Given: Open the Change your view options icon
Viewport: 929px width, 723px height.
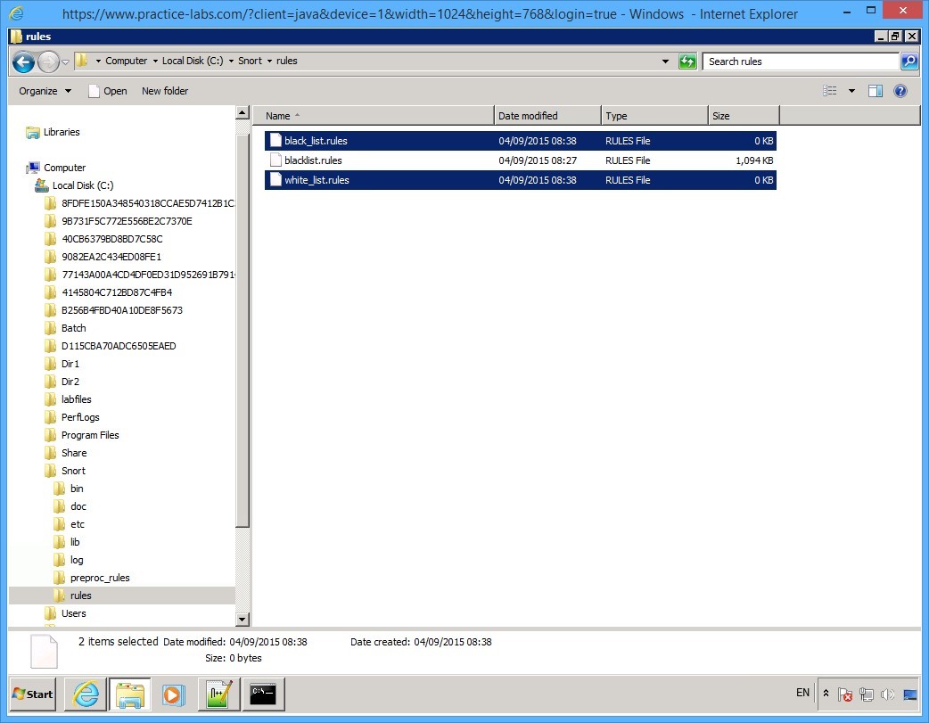Looking at the screenshot, I should pos(829,90).
